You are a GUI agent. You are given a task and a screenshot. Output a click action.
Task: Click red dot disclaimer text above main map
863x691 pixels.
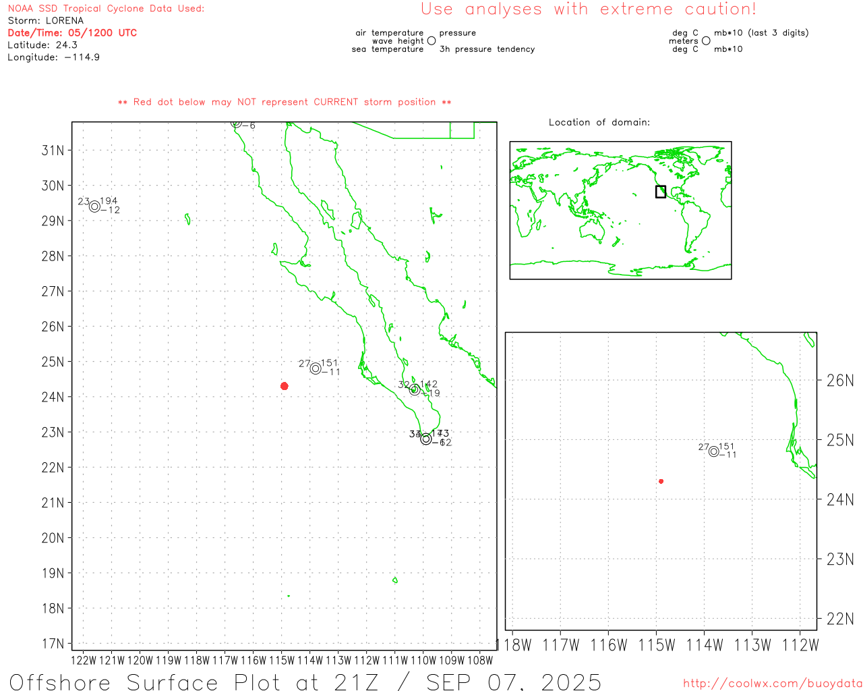[285, 103]
